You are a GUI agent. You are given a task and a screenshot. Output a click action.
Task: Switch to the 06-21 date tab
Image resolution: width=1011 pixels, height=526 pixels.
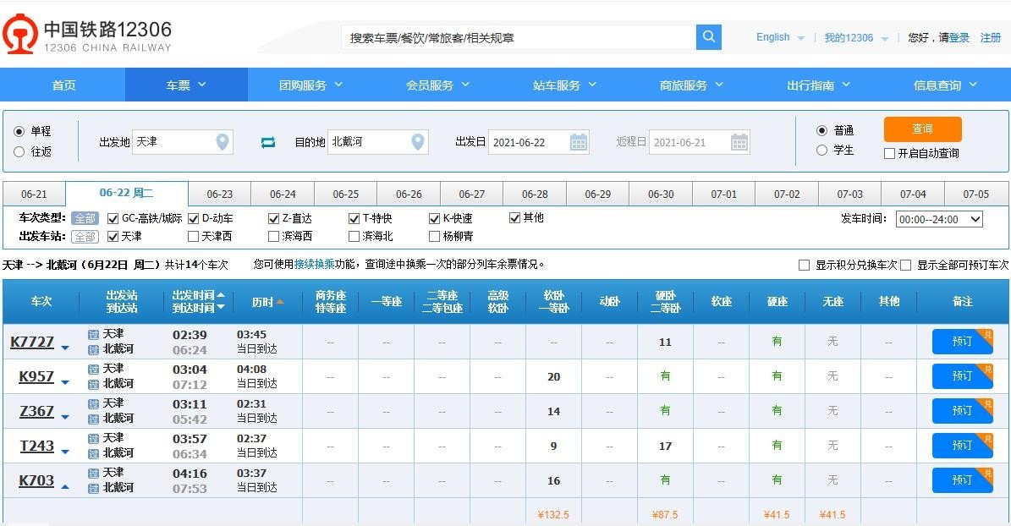[34, 194]
